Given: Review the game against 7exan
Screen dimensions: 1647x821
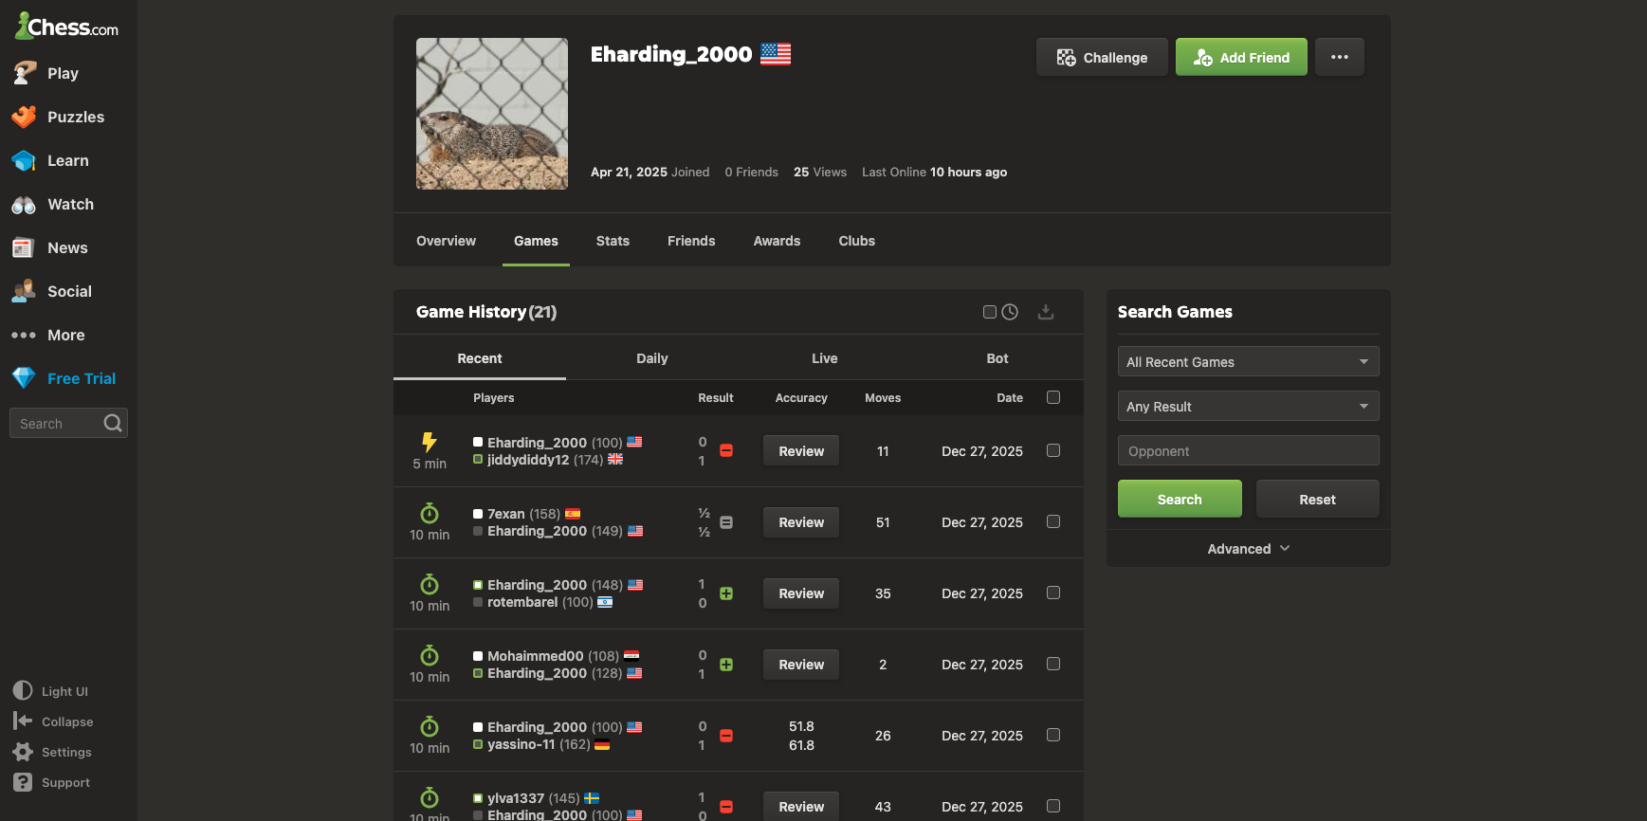Looking at the screenshot, I should [x=800, y=522].
